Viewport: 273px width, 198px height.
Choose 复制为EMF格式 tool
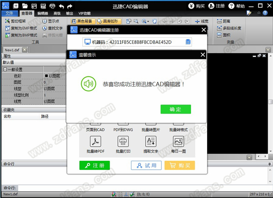(21, 28)
